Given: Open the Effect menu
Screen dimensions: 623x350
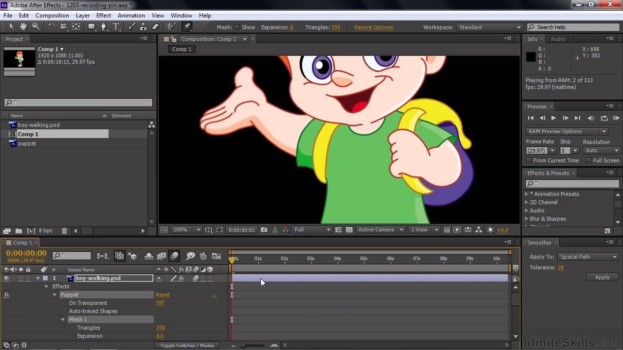Looking at the screenshot, I should 104,16.
